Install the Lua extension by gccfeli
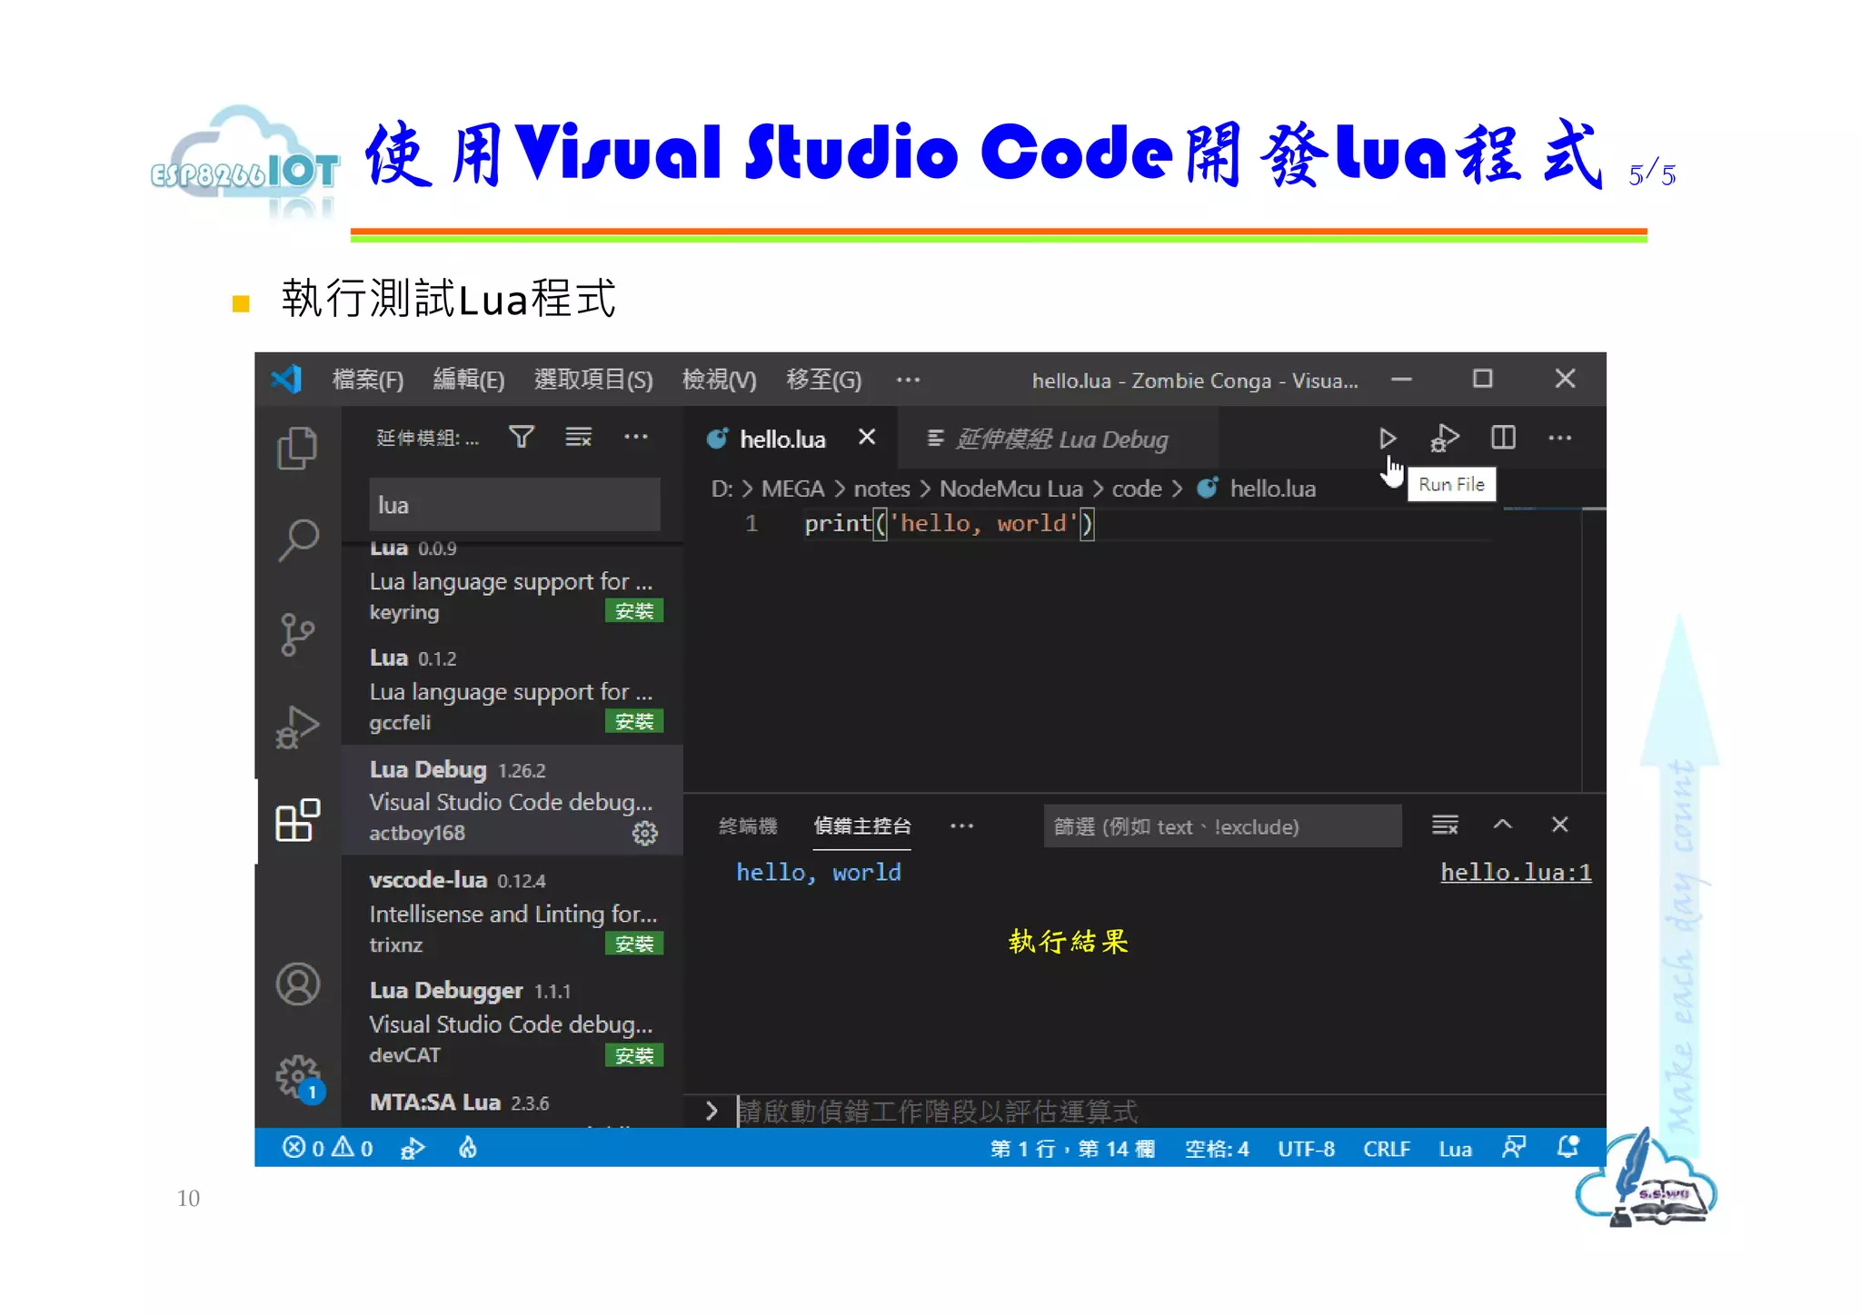This screenshot has width=1861, height=1315. (x=634, y=722)
